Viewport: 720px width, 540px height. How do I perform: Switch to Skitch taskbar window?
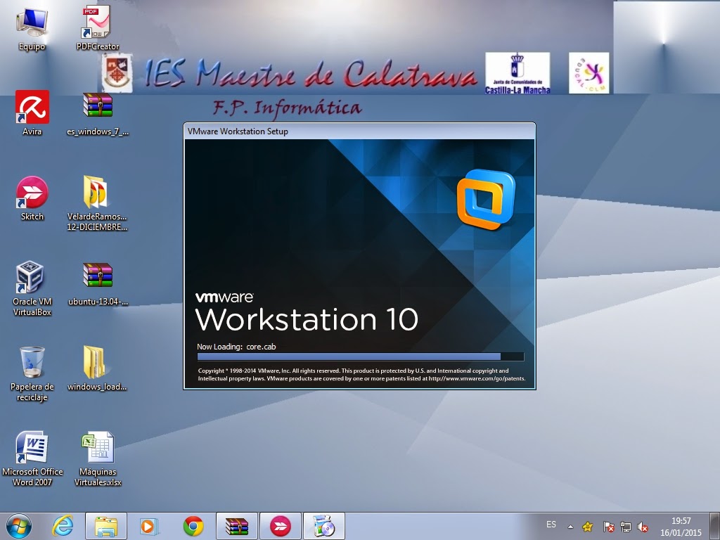click(x=281, y=526)
